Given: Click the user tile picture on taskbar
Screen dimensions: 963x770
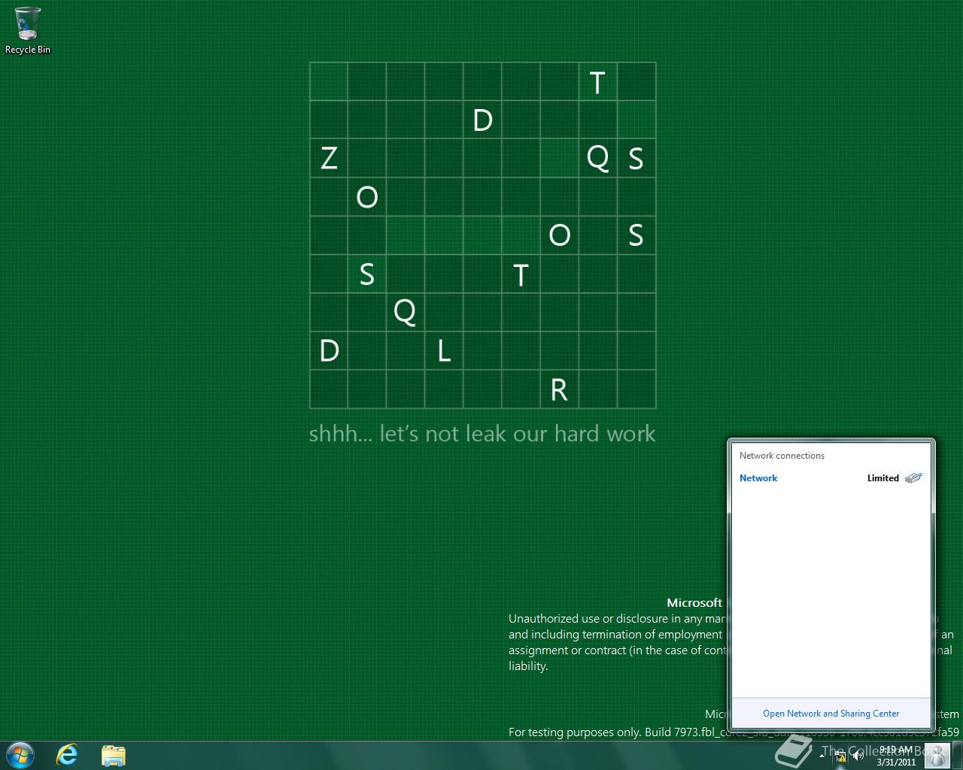Looking at the screenshot, I should (x=937, y=755).
